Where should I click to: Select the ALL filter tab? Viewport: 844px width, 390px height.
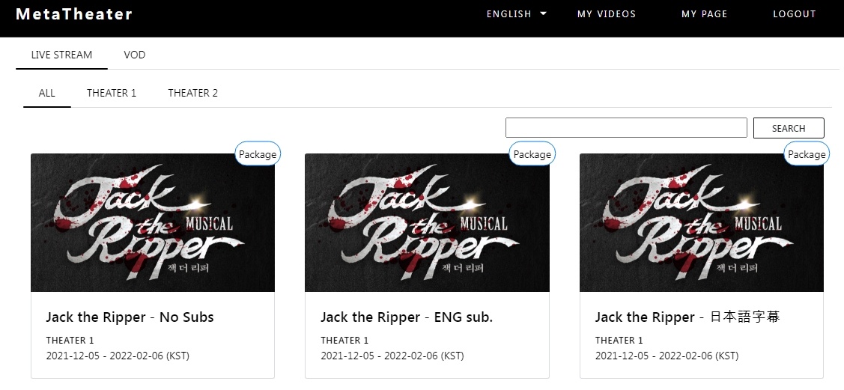tap(47, 93)
